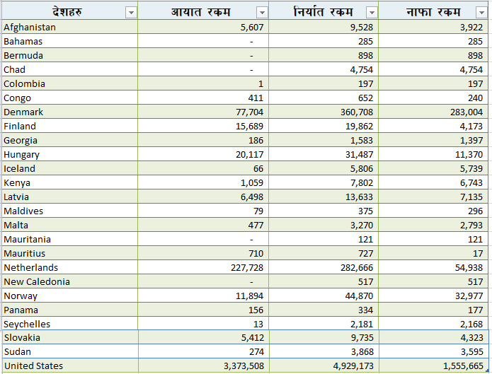
Task: Select the Congo country cell
Action: tap(70, 98)
